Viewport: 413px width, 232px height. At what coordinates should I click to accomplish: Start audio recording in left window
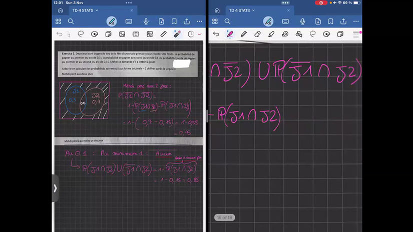point(146,21)
